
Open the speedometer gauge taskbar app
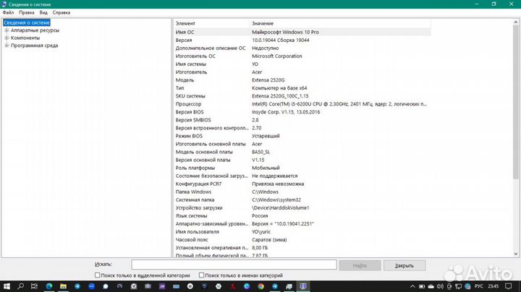click(119, 286)
